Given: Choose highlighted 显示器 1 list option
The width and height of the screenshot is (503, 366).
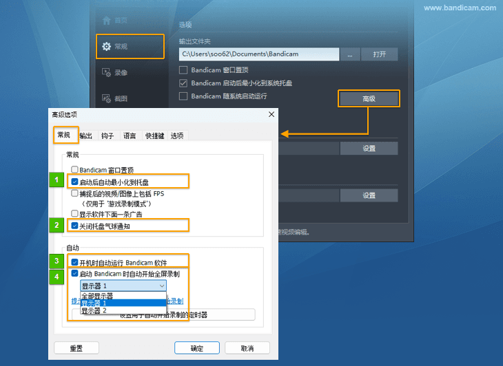Looking at the screenshot, I should click(x=123, y=303).
